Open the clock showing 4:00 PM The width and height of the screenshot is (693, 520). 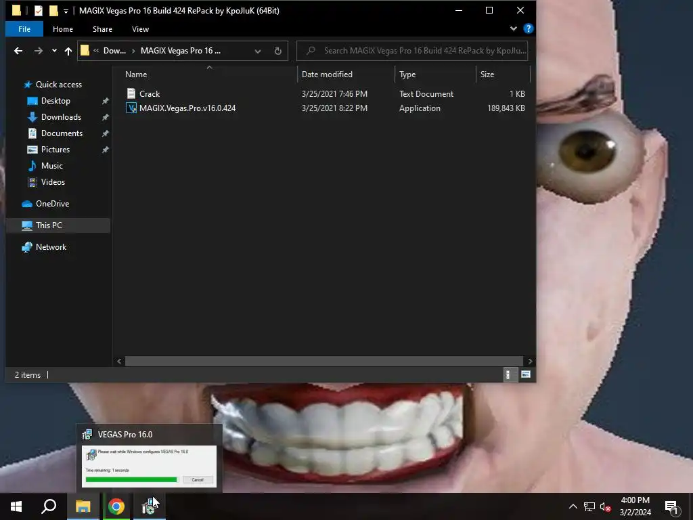point(635,506)
